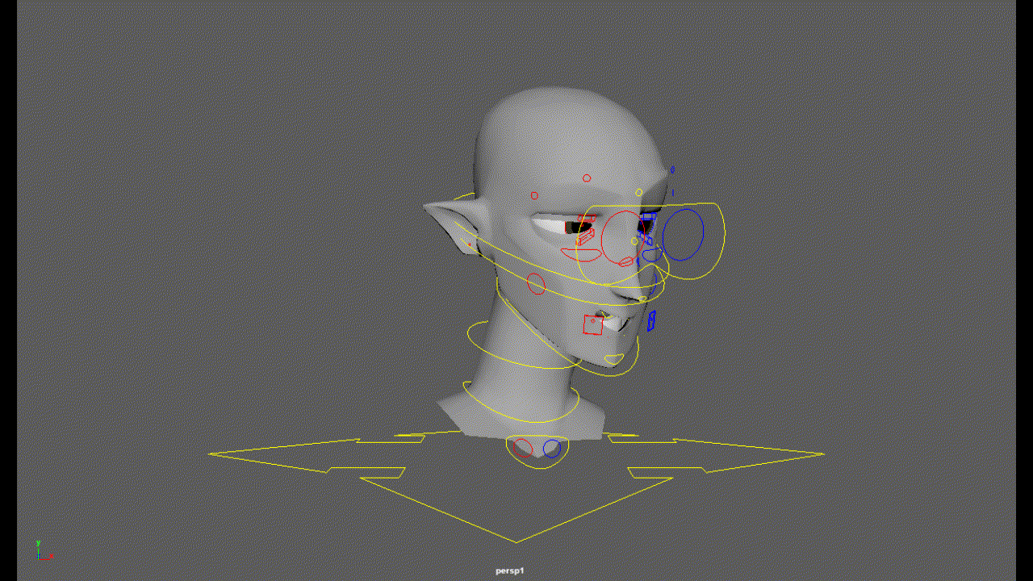Select the large blue eye circle control
Screen dimensions: 1033x581
(x=683, y=234)
